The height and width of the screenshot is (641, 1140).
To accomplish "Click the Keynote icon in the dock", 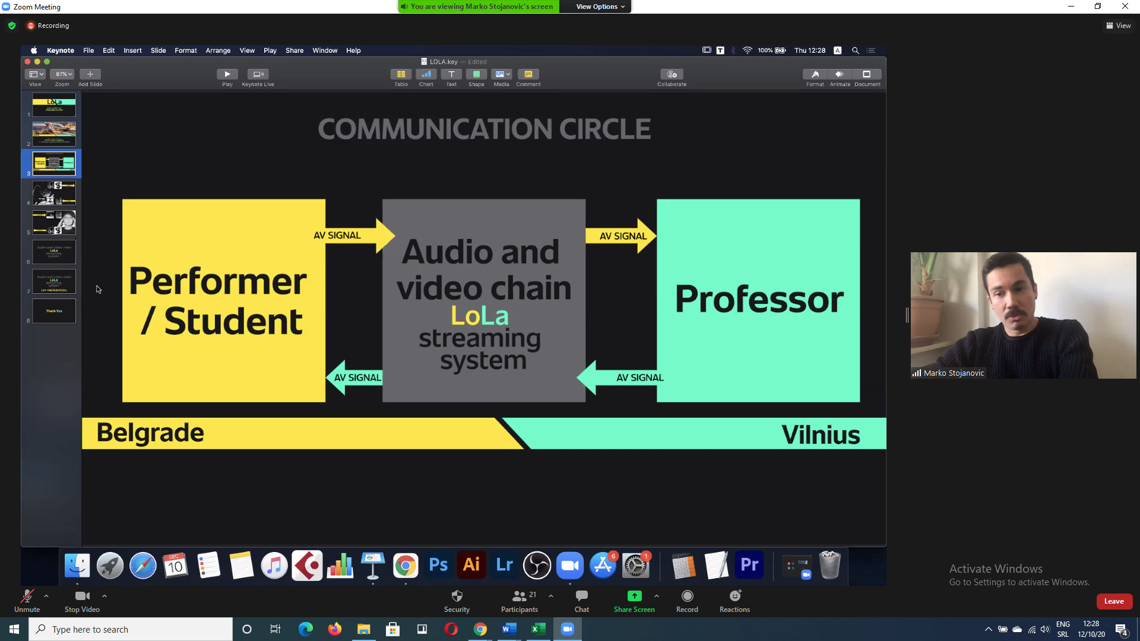I will pyautogui.click(x=373, y=565).
